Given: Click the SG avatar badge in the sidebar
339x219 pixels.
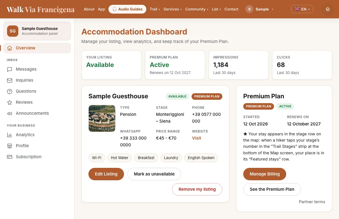Looking at the screenshot, I should pos(13,31).
